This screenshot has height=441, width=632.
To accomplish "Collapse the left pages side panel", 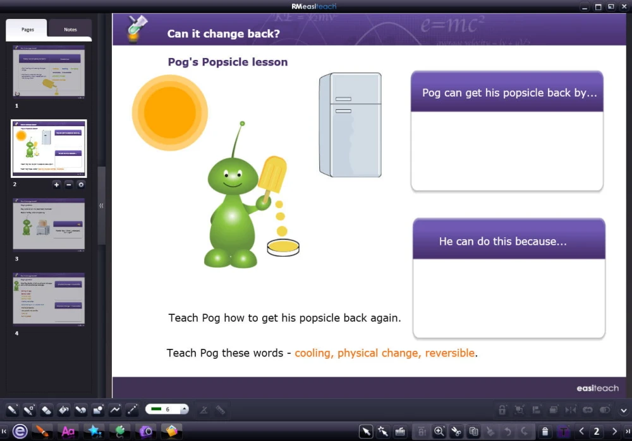I will 101,206.
